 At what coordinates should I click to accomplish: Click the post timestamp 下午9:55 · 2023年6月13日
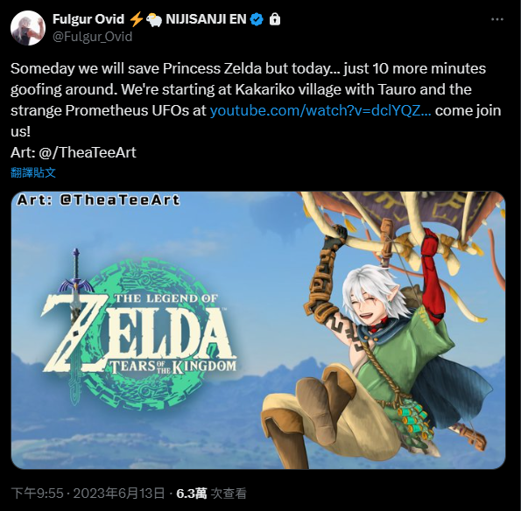click(88, 493)
